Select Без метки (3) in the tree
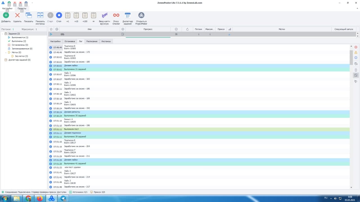The height and width of the screenshot is (202, 360). tap(21, 56)
